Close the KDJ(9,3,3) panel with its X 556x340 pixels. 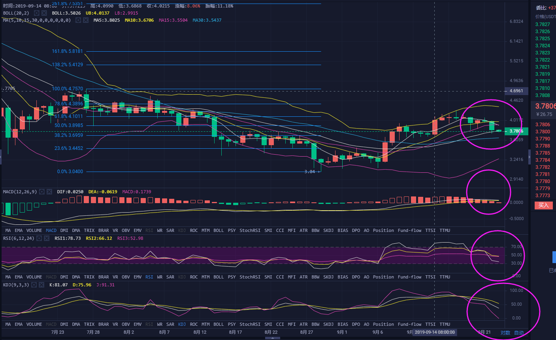(42, 285)
